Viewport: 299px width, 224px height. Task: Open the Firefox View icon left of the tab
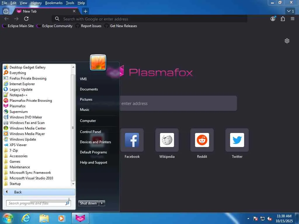(6, 11)
